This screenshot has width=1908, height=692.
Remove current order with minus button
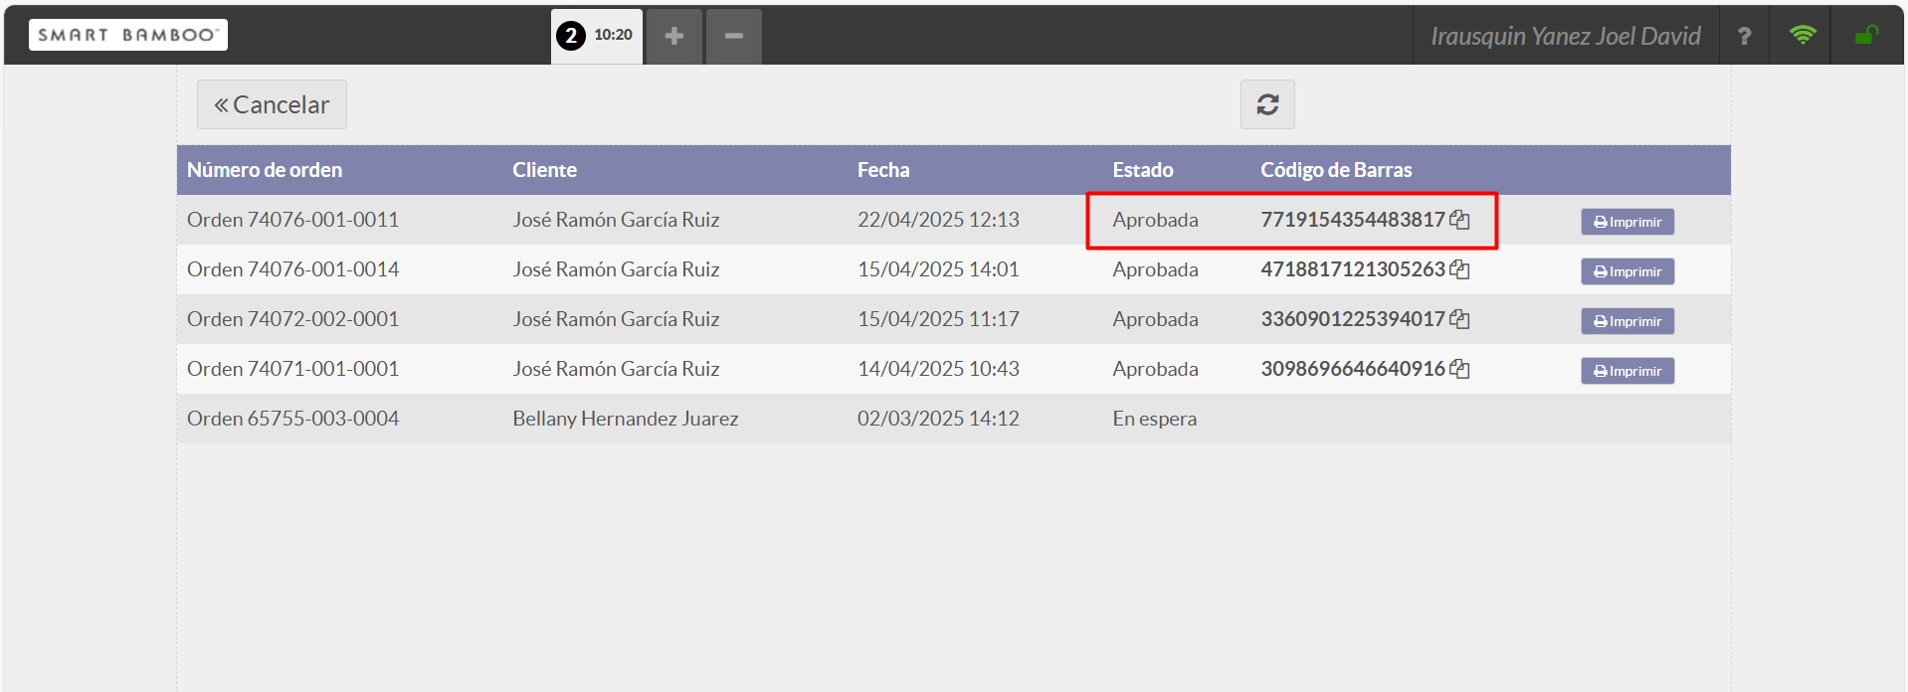click(x=734, y=36)
